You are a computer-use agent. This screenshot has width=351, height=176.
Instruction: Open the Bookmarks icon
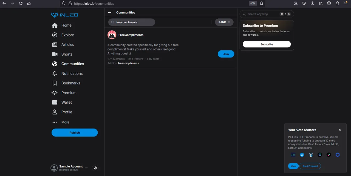55,83
